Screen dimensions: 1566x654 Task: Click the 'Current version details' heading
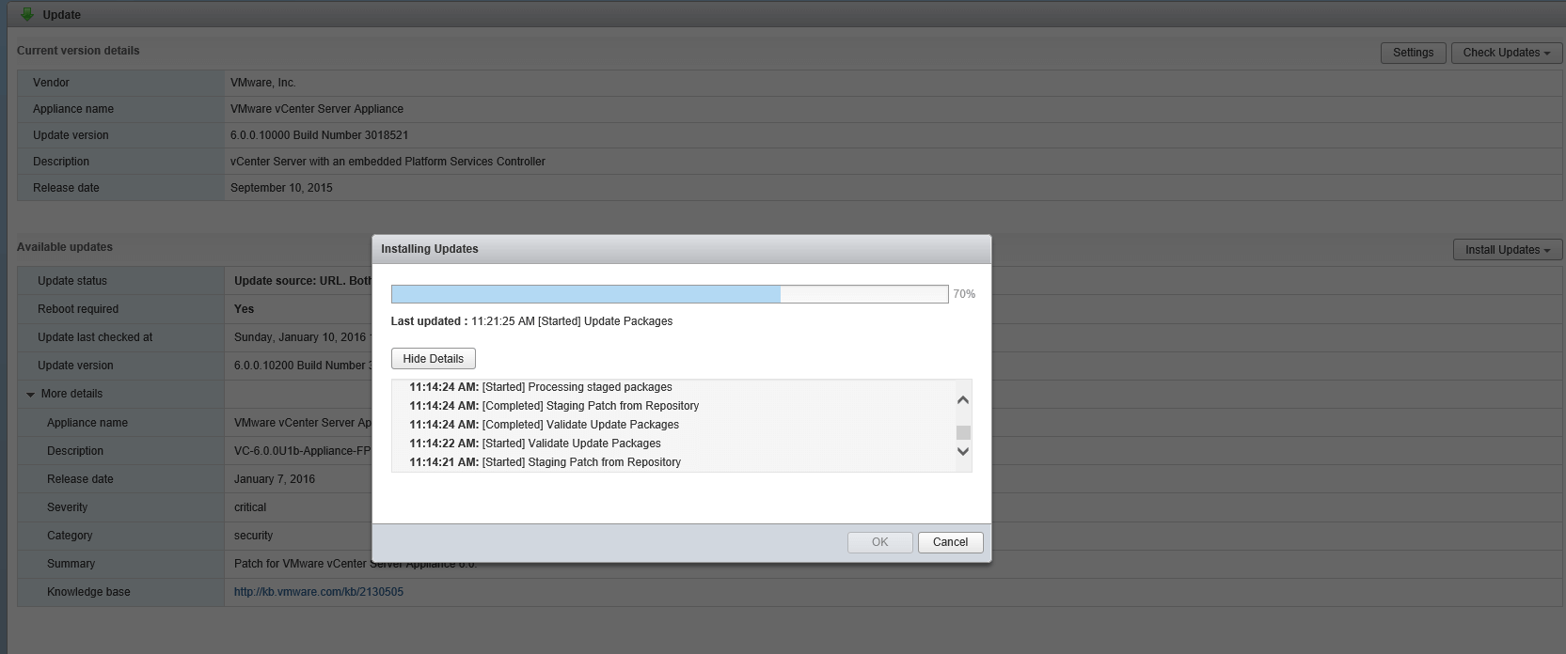point(78,51)
